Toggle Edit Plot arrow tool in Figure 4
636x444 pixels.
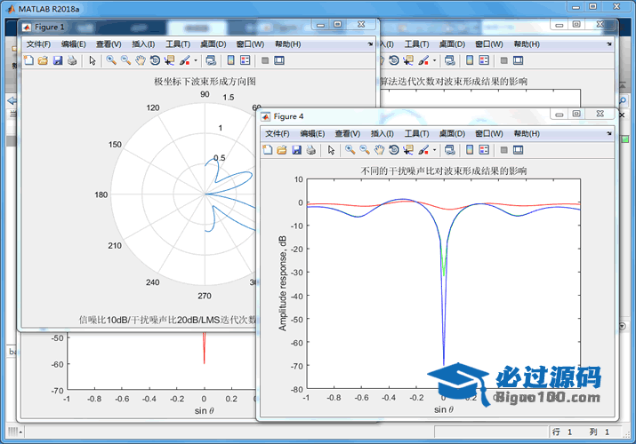point(332,150)
